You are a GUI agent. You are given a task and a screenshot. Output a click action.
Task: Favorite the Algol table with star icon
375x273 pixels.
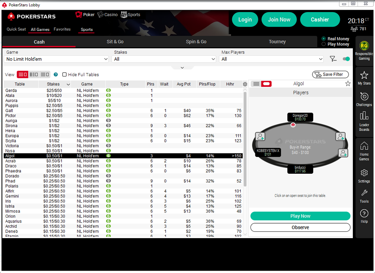pyautogui.click(x=348, y=84)
